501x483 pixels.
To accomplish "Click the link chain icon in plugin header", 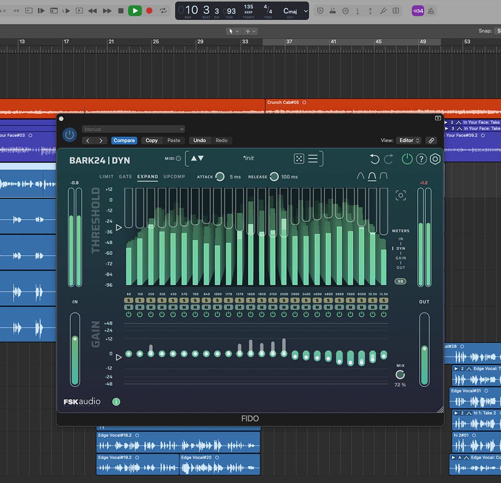I will [x=431, y=140].
